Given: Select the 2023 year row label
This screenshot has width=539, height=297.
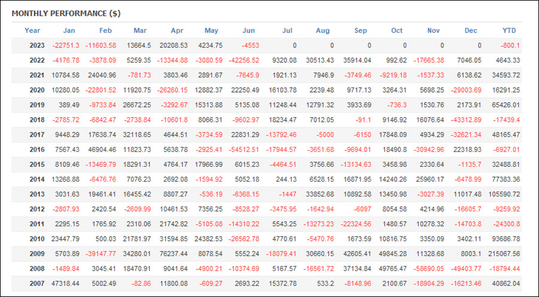Looking at the screenshot, I should tap(37, 45).
